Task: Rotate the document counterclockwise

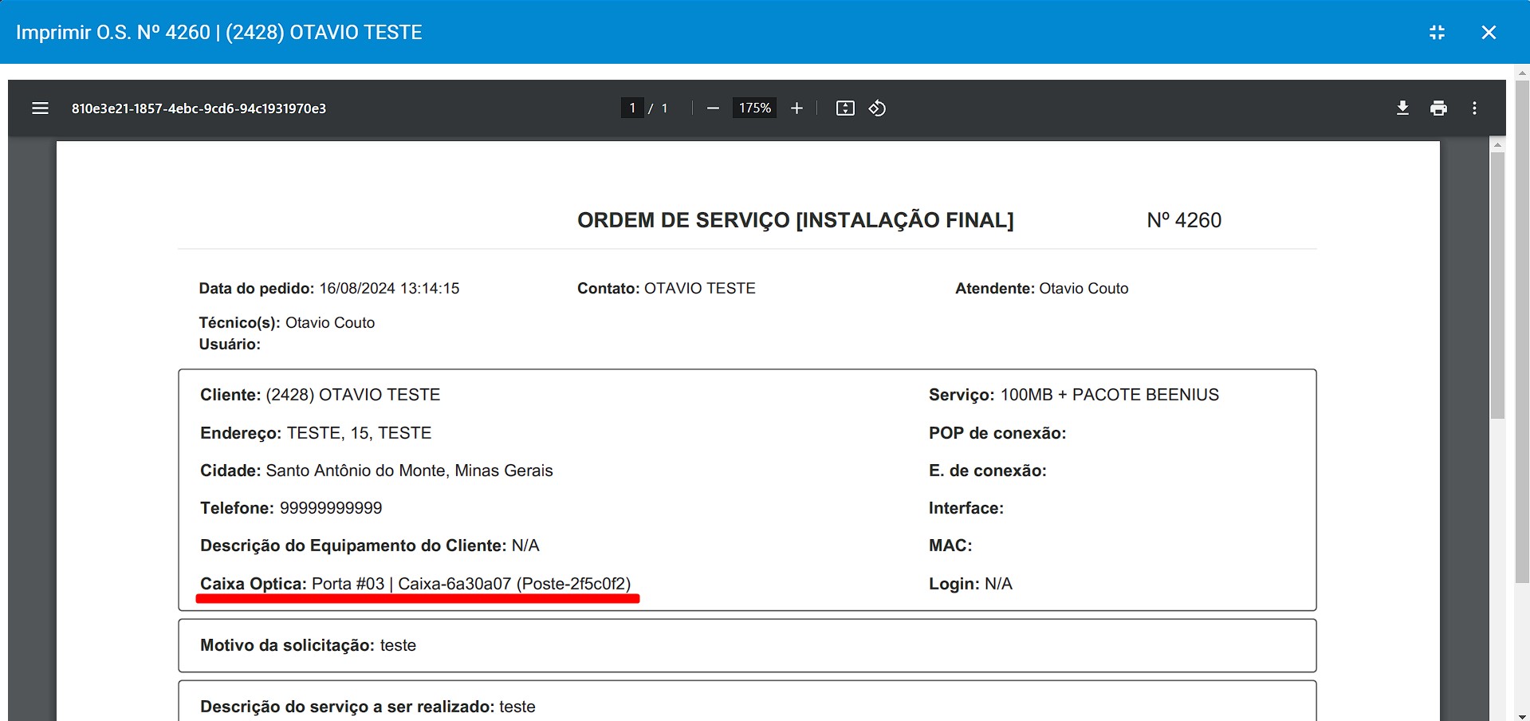Action: point(877,108)
